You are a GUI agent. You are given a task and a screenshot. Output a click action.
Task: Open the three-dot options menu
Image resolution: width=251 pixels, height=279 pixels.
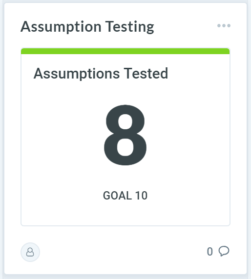[x=224, y=26]
